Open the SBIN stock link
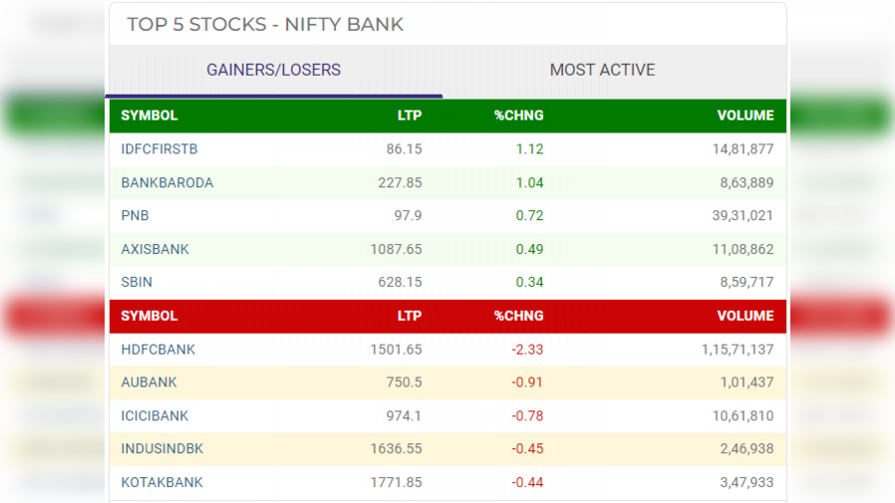The height and width of the screenshot is (503, 895). coord(138,282)
